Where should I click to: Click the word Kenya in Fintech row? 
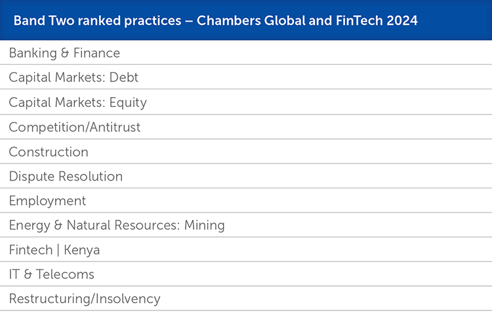click(x=81, y=250)
